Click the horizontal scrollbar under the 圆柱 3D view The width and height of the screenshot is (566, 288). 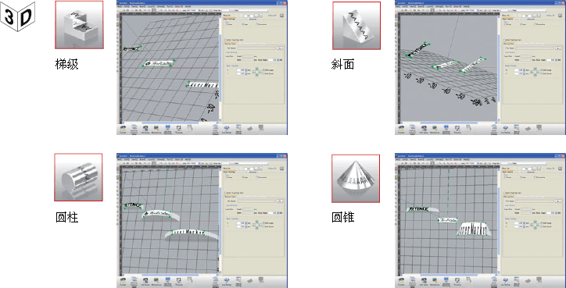tap(169, 275)
